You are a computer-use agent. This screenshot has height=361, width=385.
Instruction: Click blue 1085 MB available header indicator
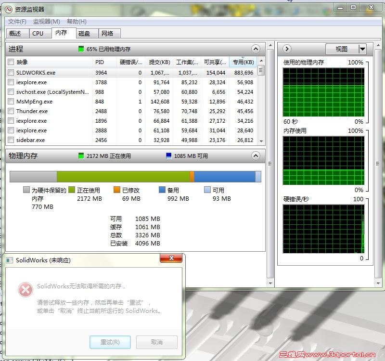pos(169,155)
